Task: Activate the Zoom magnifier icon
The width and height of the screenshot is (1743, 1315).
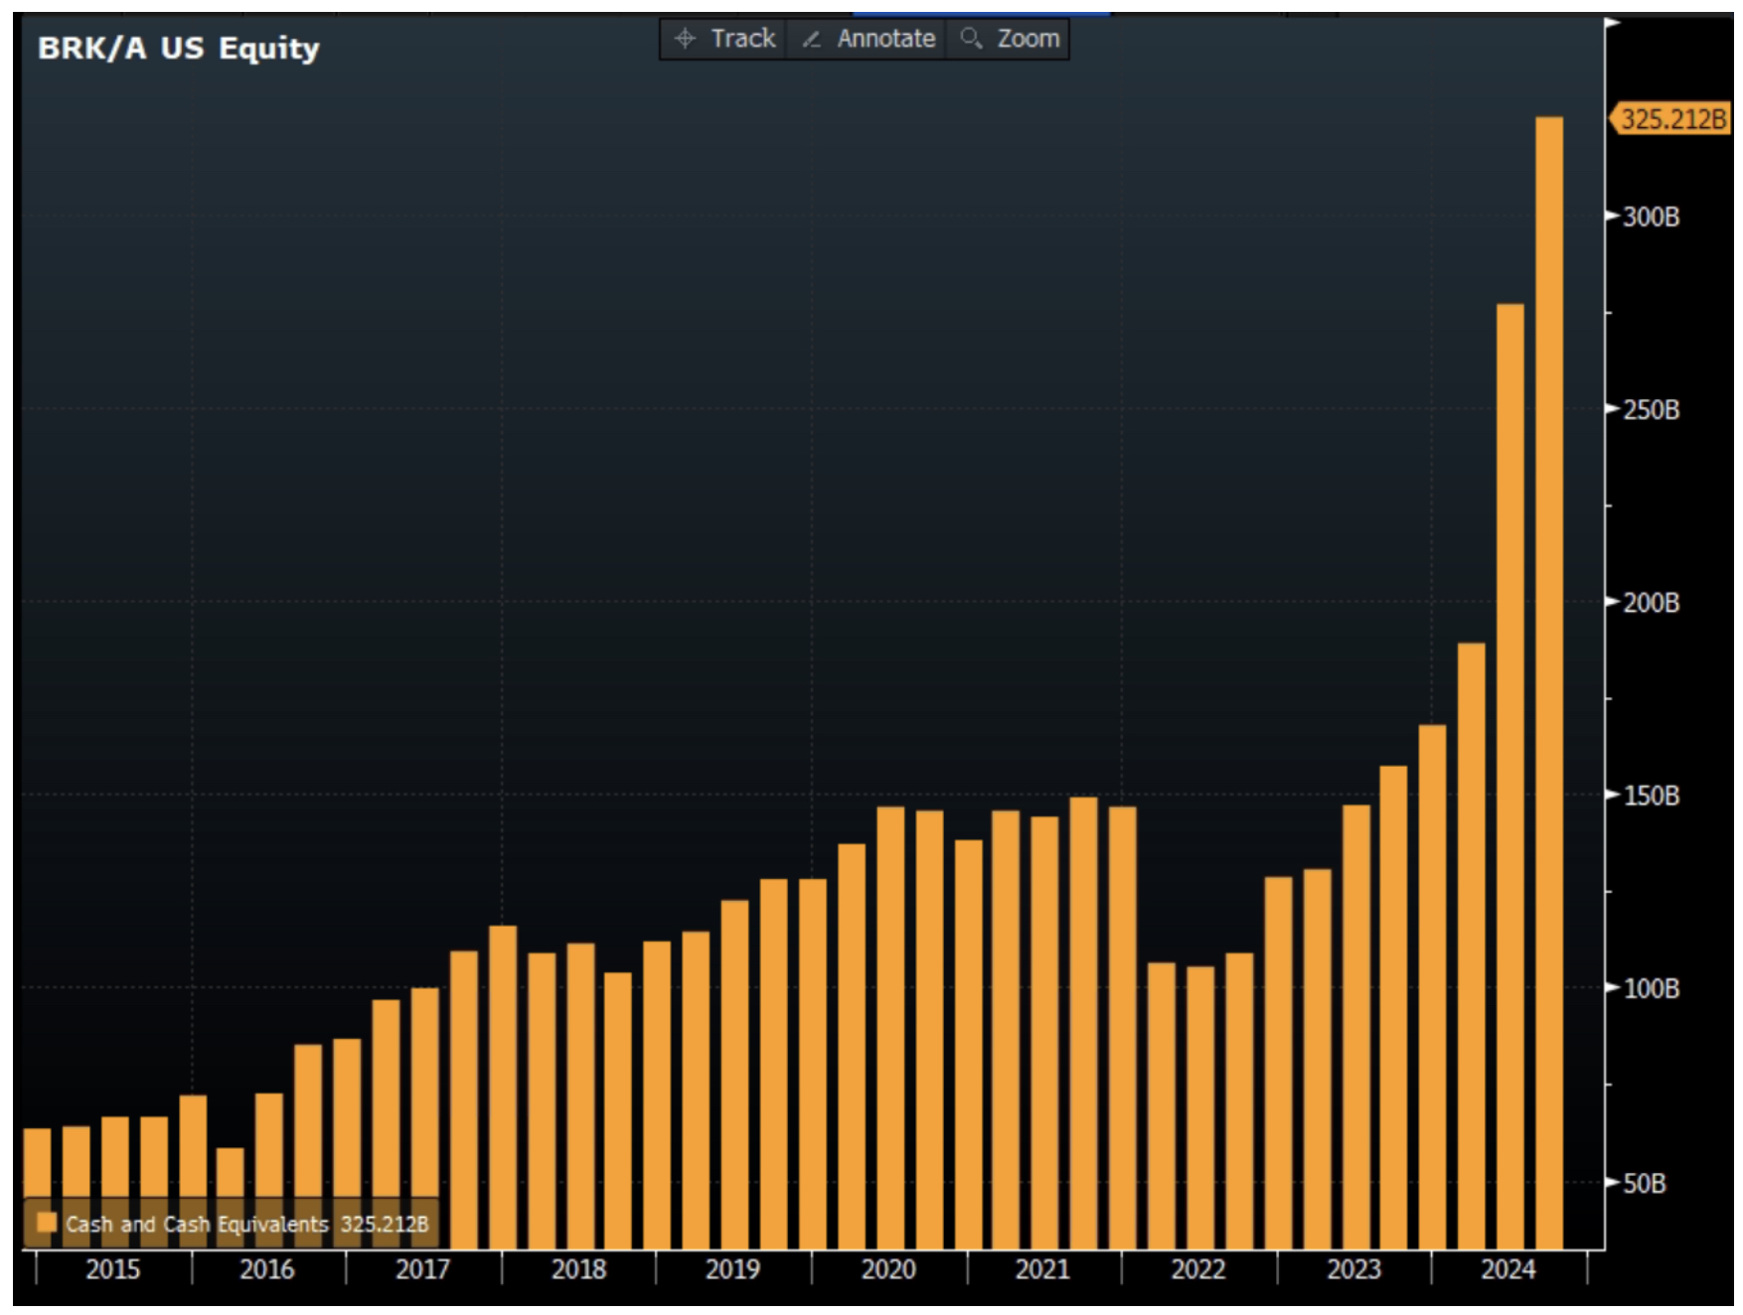Action: point(969,38)
